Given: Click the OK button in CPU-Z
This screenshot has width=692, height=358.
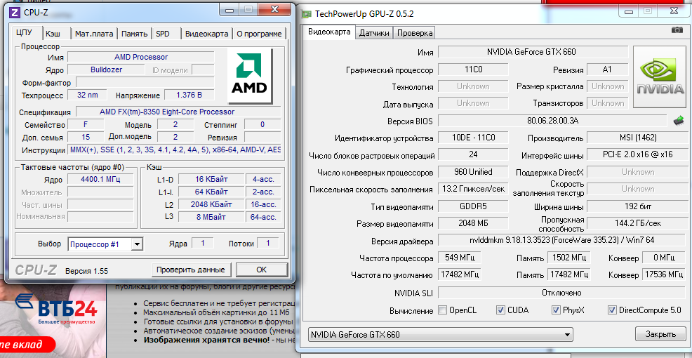Looking at the screenshot, I should click(x=262, y=270).
